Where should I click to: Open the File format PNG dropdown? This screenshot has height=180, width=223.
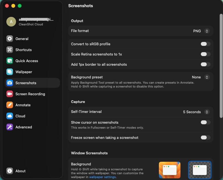pos(201,31)
